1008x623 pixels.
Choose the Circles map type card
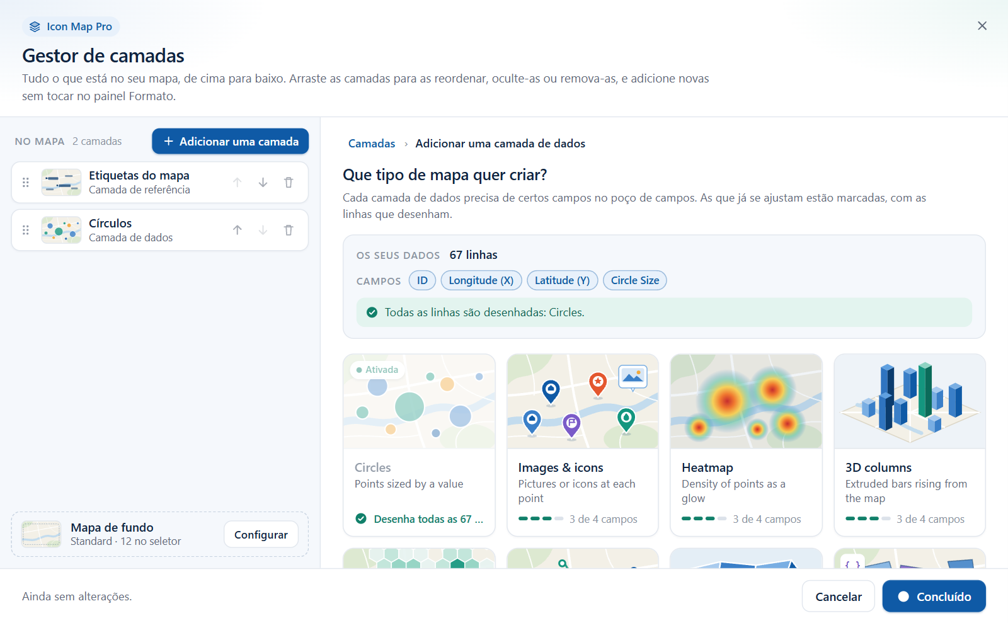(419, 445)
